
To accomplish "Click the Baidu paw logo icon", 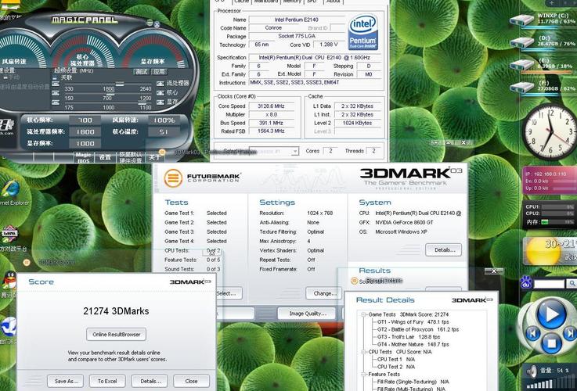I will pos(526,283).
